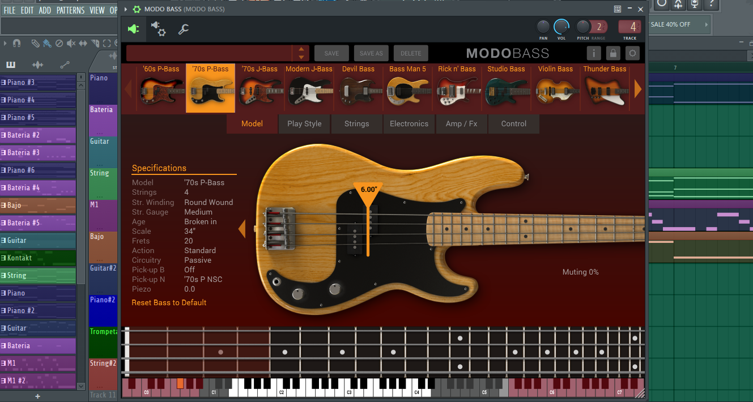Click the SAVE AS preset button
Viewport: 753px width, 402px height.
[x=371, y=53]
